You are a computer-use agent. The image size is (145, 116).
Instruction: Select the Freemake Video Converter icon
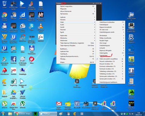coord(5,39)
